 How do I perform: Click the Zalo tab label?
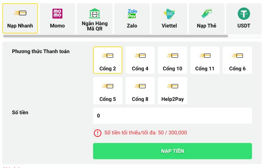[x=132, y=26]
